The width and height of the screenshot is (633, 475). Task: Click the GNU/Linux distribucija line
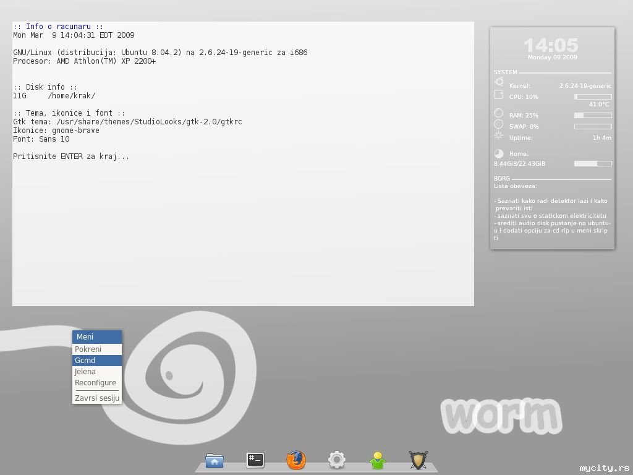point(160,53)
